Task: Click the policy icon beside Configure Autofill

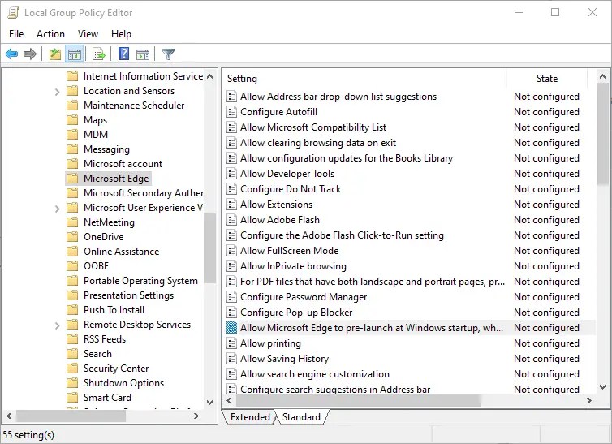Action: pos(231,112)
